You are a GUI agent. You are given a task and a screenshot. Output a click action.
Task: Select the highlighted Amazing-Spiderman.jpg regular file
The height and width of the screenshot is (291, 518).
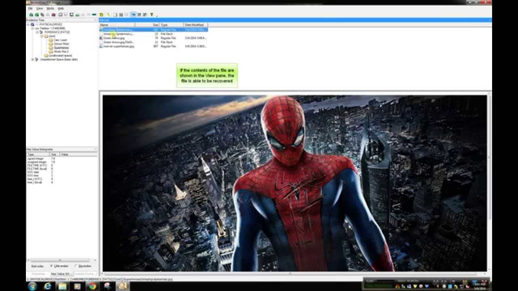(153, 30)
